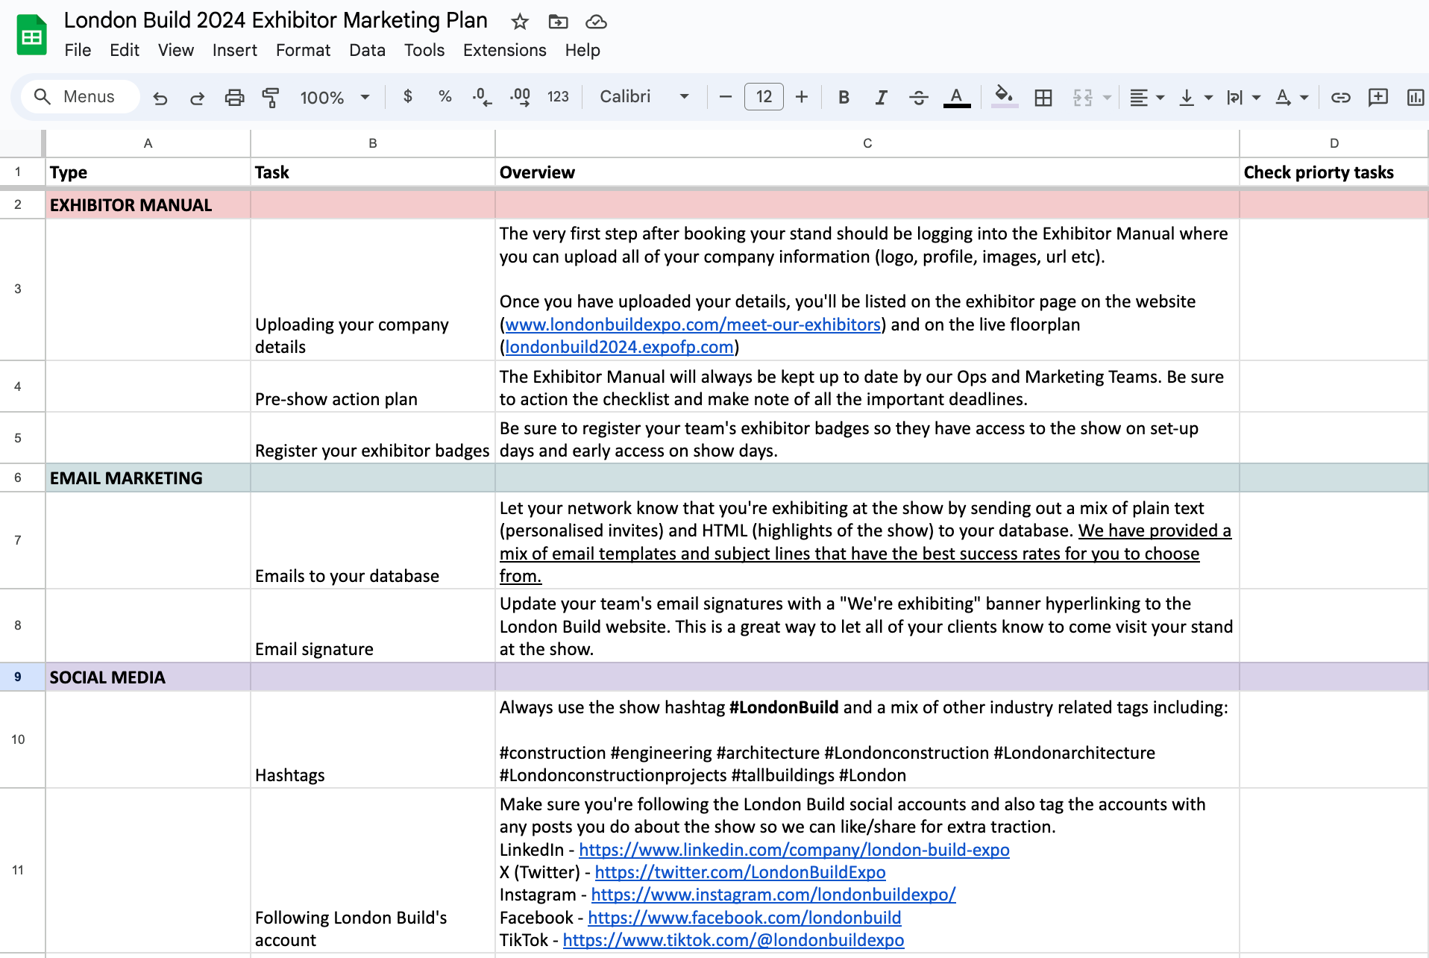The width and height of the screenshot is (1429, 958).
Task: Open the London Build LinkedIn link
Action: (x=794, y=850)
